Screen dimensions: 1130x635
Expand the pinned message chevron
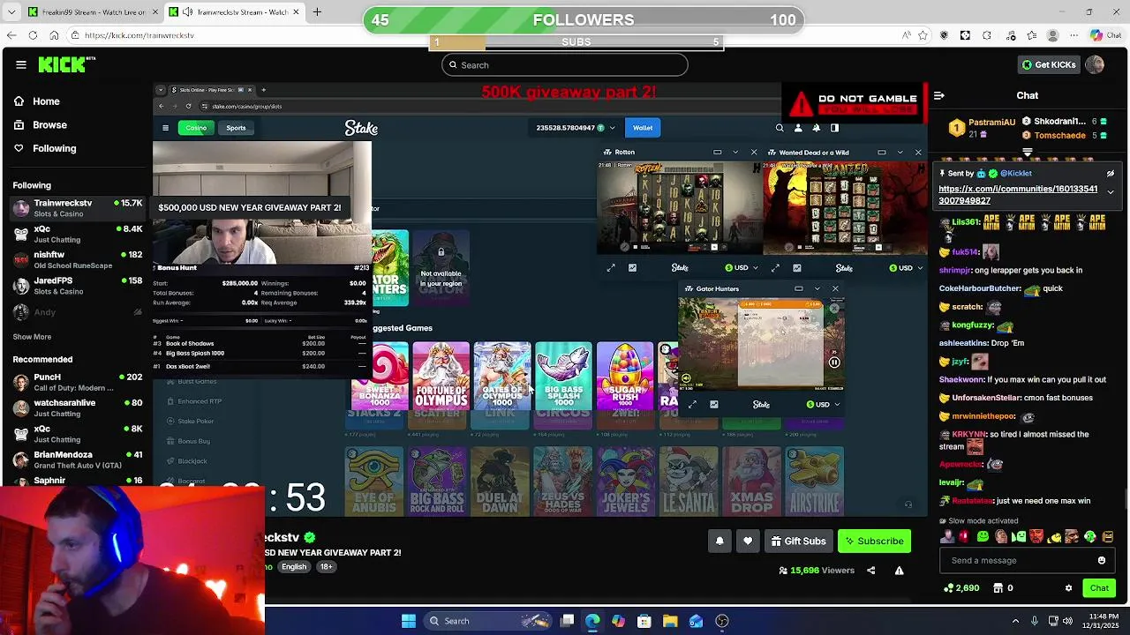1111,191
